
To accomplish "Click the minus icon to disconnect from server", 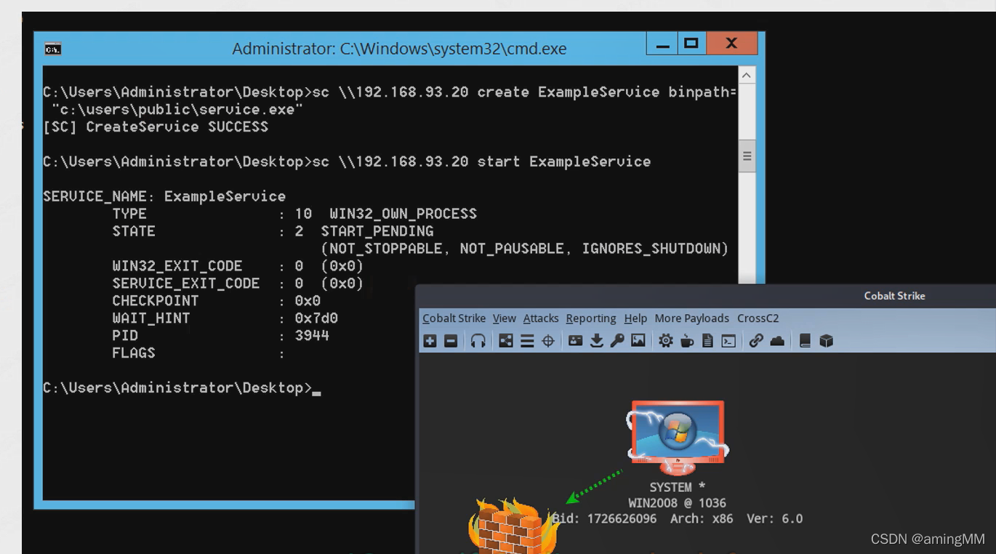I will click(451, 341).
